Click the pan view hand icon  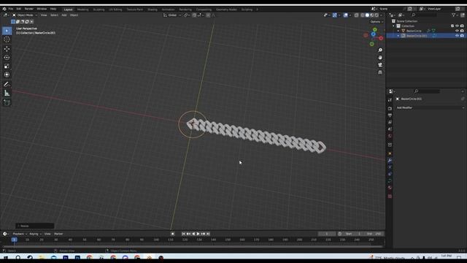coord(380,58)
